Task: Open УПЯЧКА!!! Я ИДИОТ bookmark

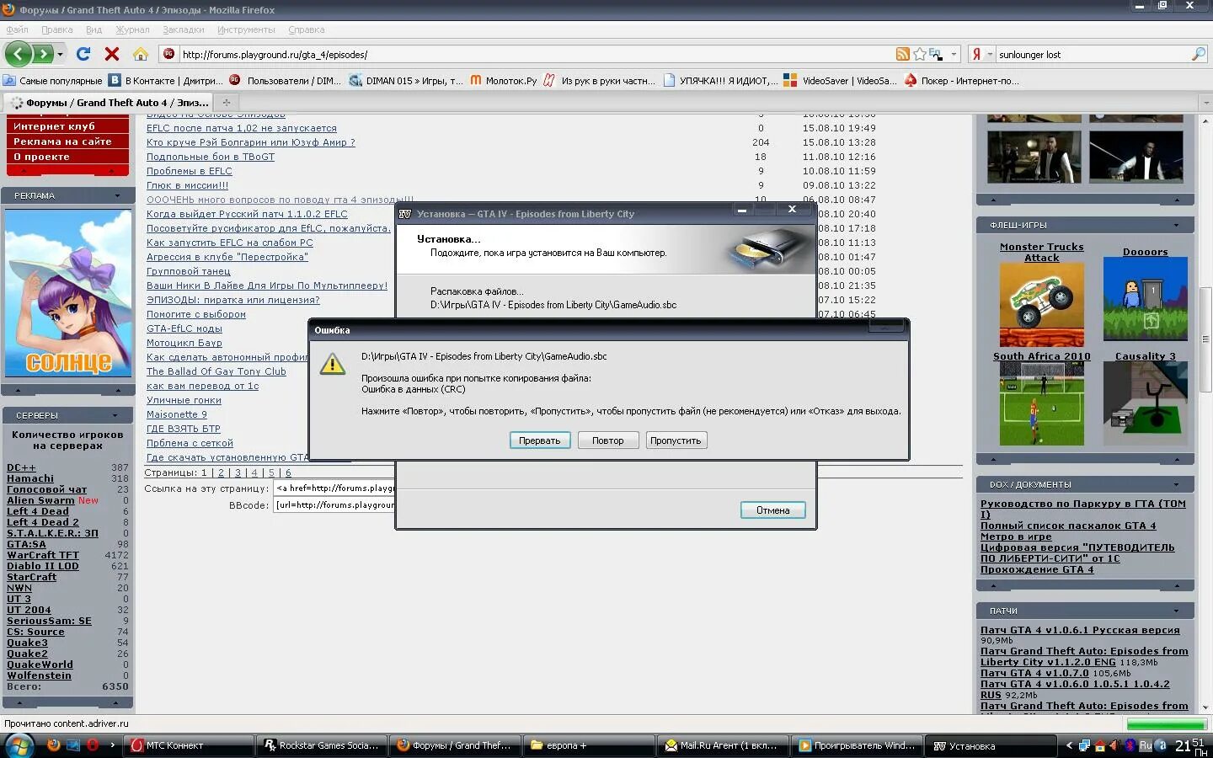Action: (x=720, y=81)
